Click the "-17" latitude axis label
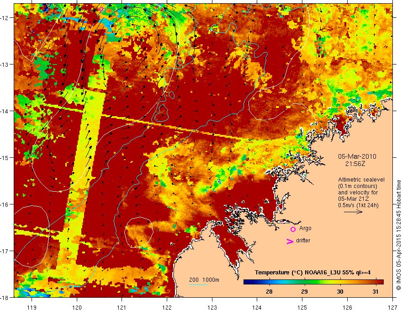 coord(5,251)
